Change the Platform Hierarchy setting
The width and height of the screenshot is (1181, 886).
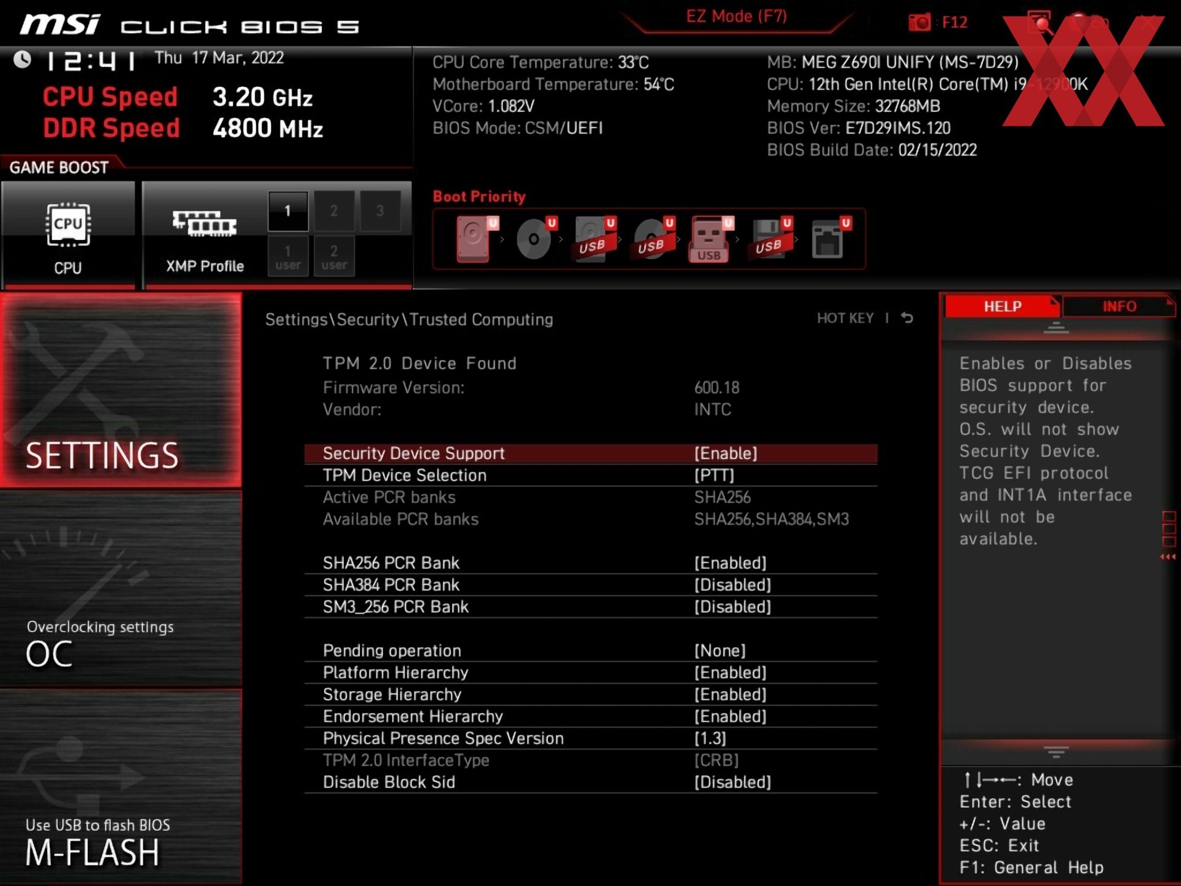click(590, 672)
